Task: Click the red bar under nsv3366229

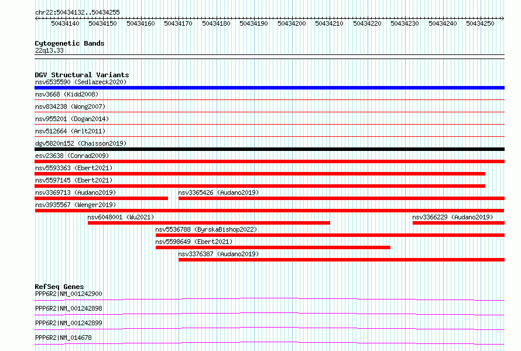Action: coord(458,223)
